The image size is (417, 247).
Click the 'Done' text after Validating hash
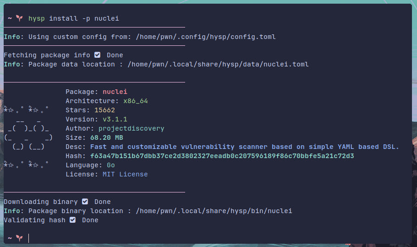tap(90, 220)
